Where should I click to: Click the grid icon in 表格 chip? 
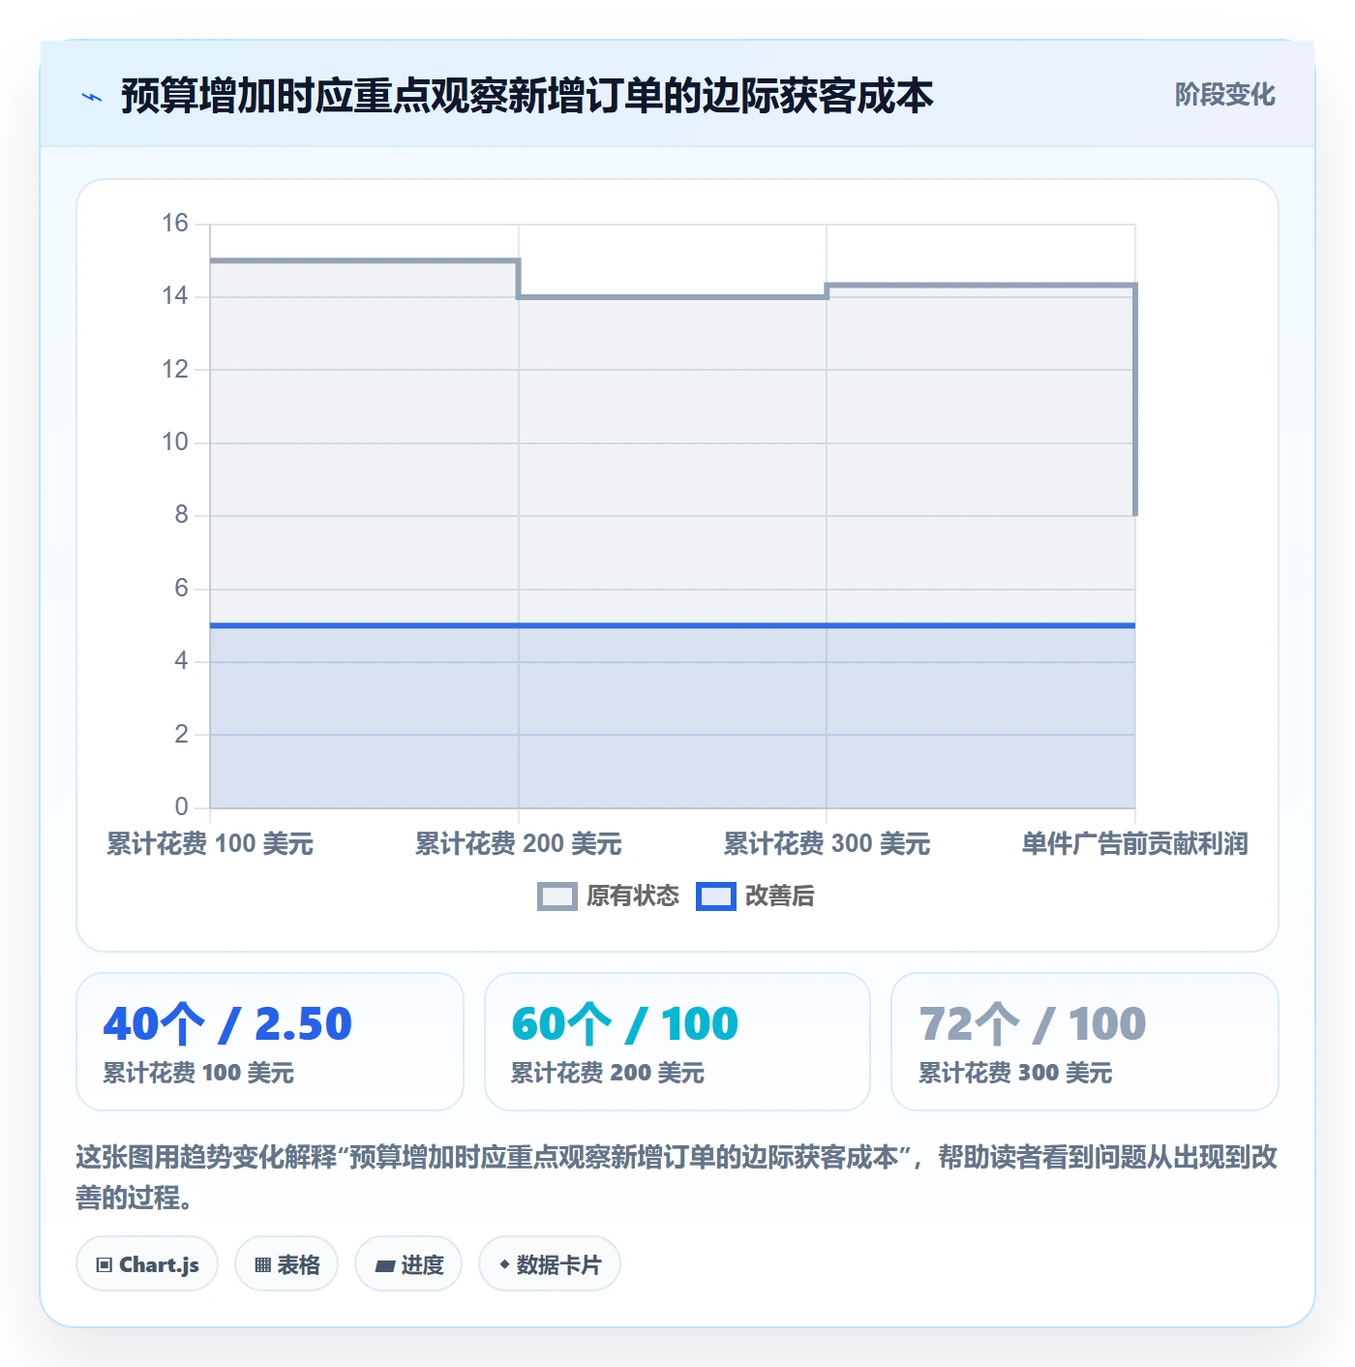click(262, 1265)
